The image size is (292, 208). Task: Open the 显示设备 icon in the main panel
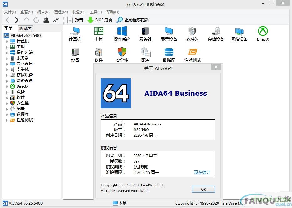[169, 34]
